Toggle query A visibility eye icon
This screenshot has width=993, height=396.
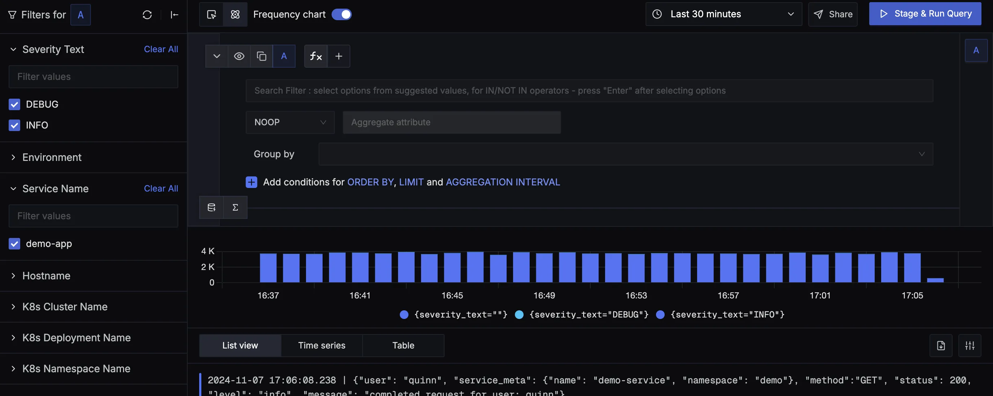[x=239, y=56]
